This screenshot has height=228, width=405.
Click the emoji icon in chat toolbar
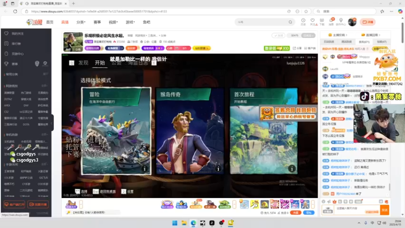(323, 202)
